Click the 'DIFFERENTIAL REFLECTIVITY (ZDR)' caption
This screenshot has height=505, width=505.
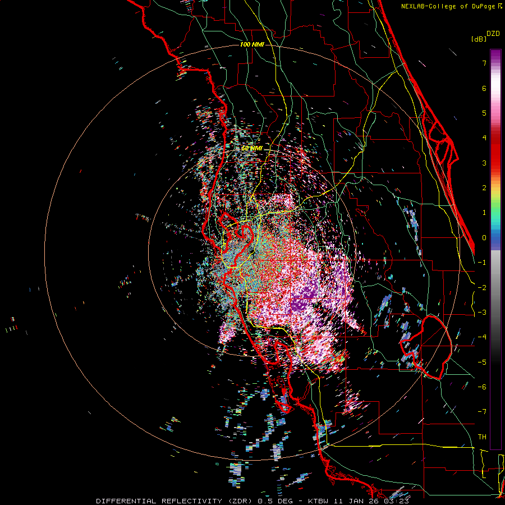click(175, 501)
